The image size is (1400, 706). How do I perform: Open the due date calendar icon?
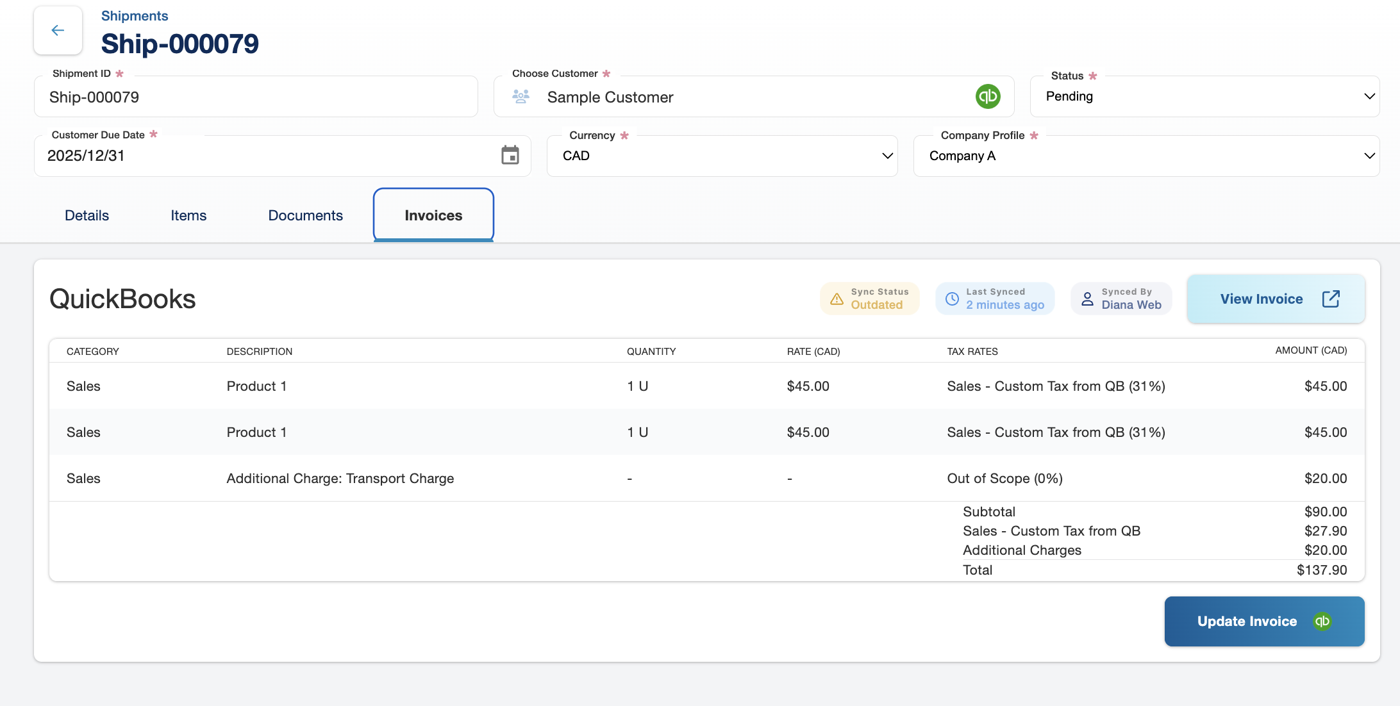click(x=510, y=155)
